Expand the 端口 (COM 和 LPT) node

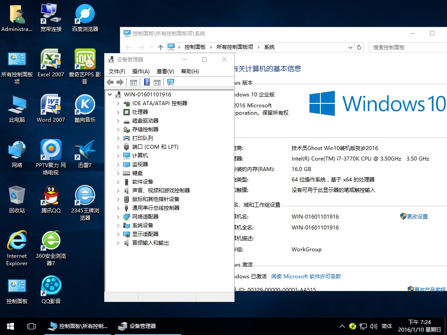(118, 147)
